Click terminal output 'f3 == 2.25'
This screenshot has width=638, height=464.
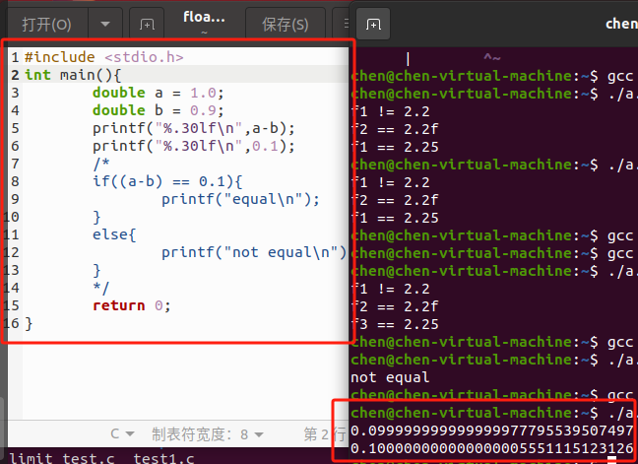coord(395,324)
